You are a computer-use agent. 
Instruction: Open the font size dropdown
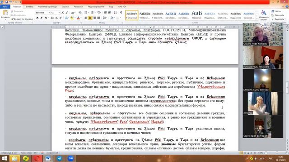tap(59, 13)
